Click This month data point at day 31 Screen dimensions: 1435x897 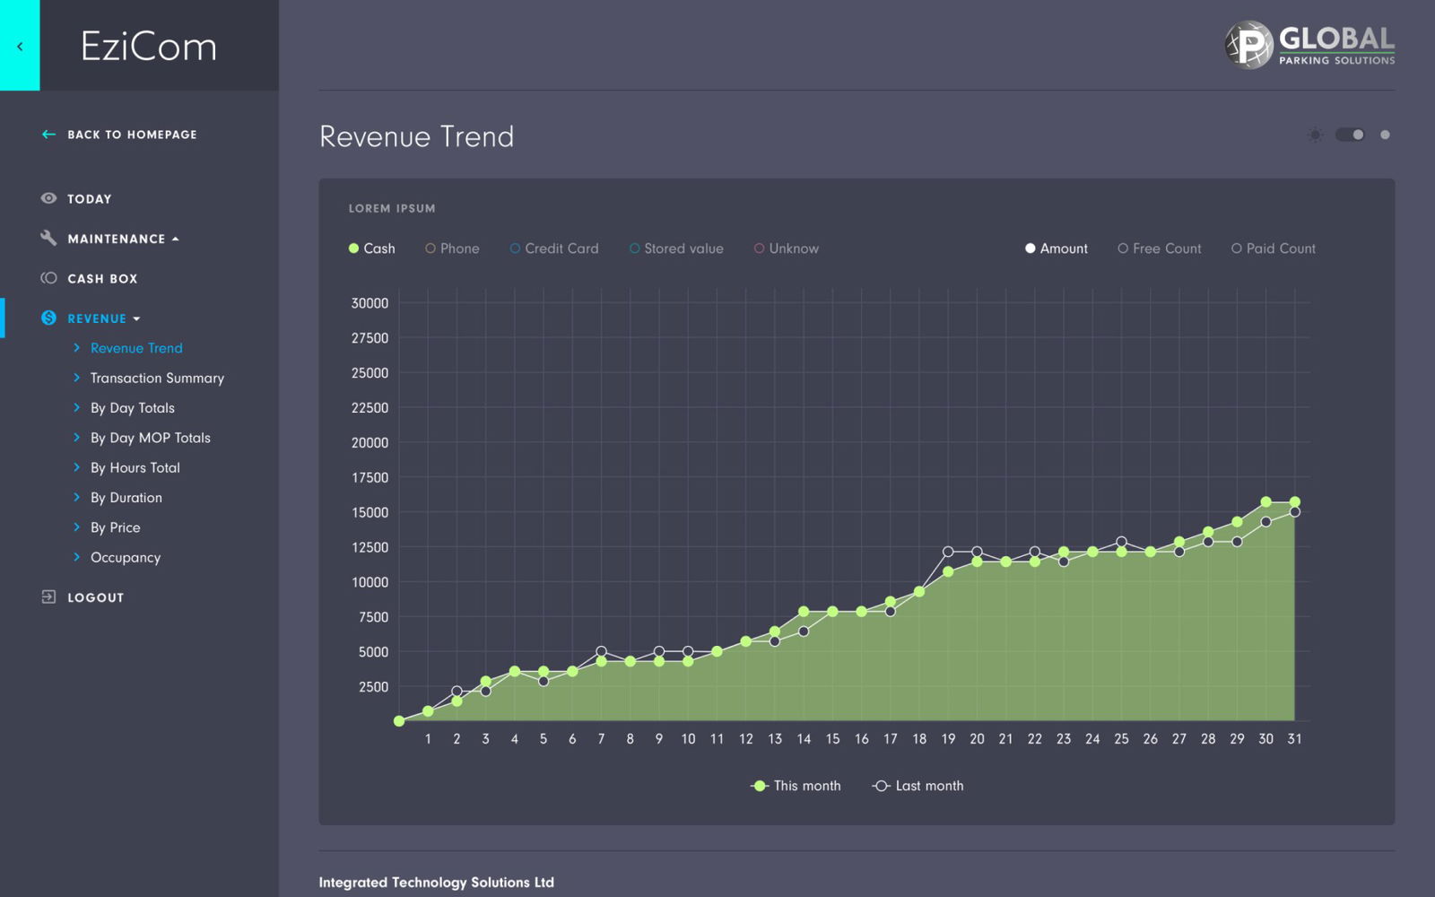[x=1294, y=501]
